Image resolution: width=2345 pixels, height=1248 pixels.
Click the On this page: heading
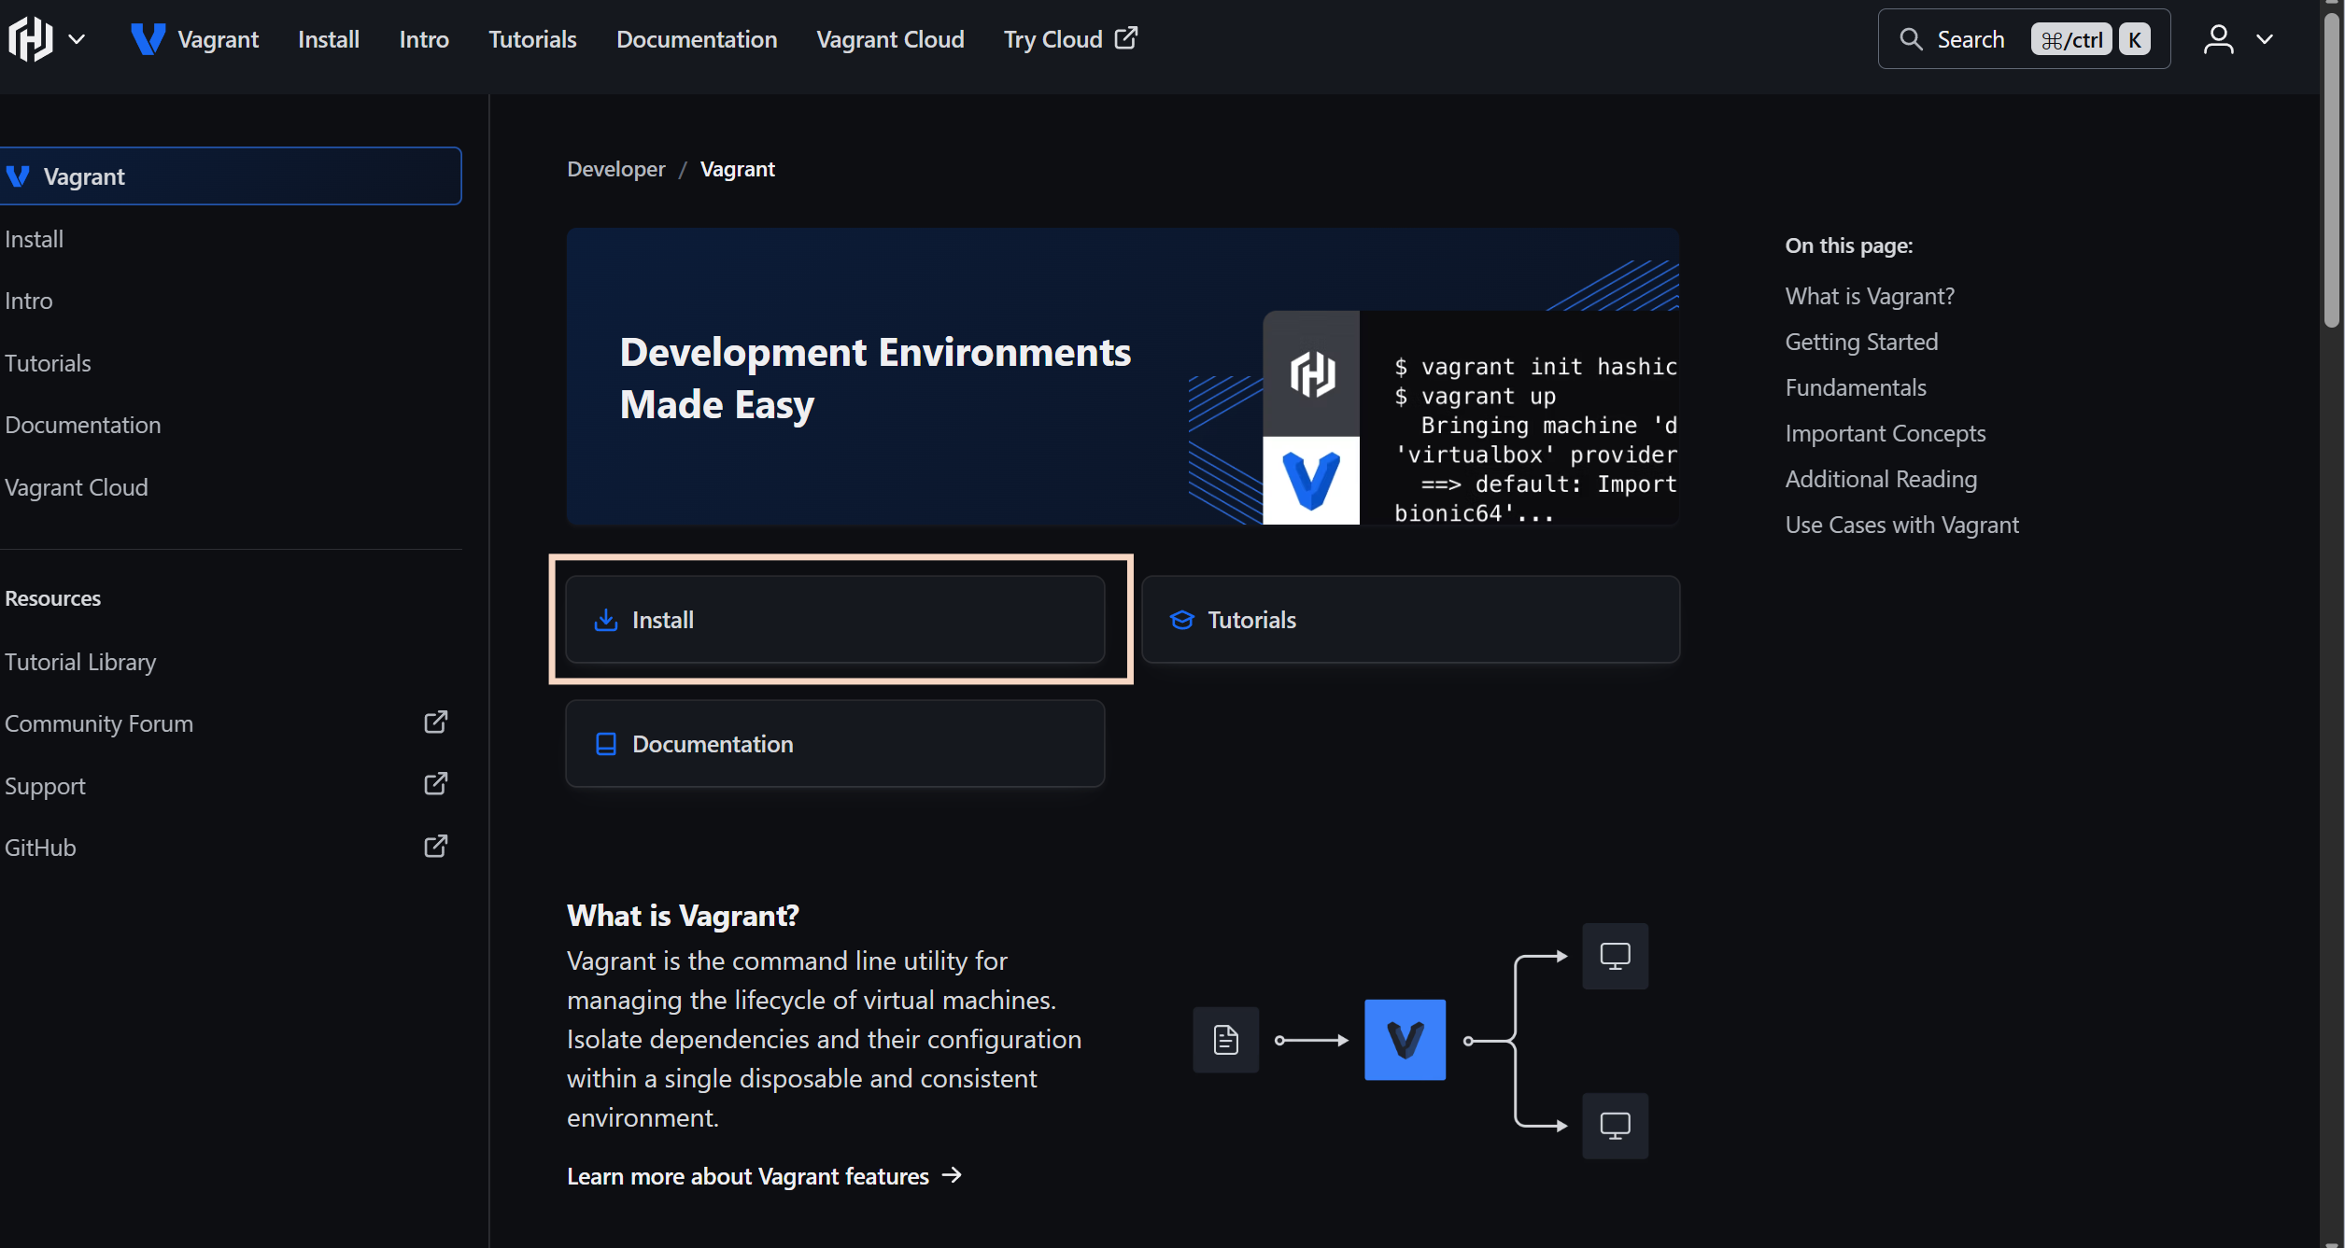pyautogui.click(x=1849, y=245)
